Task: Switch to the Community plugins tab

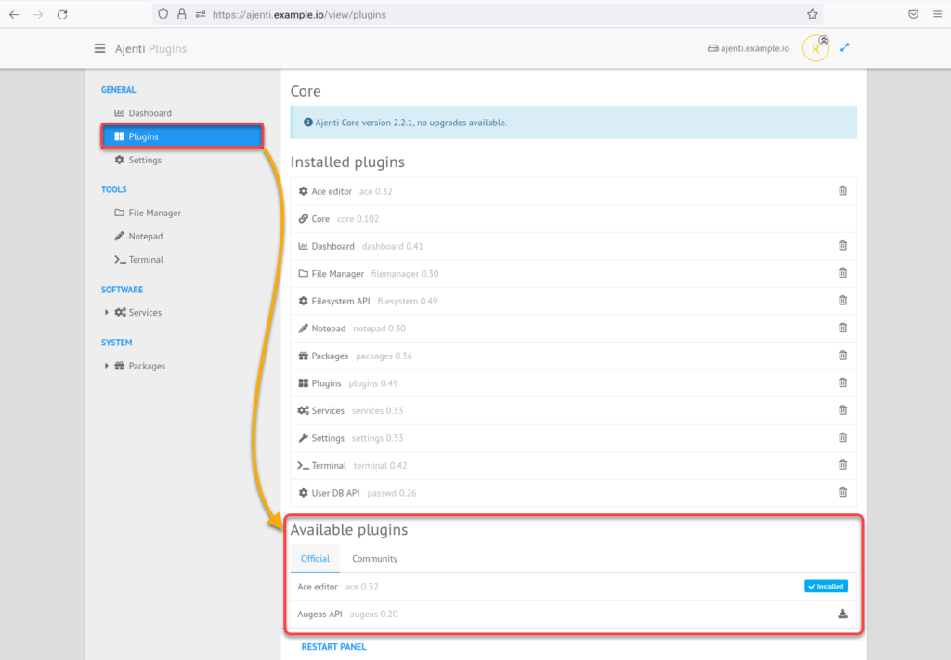Action: 374,558
